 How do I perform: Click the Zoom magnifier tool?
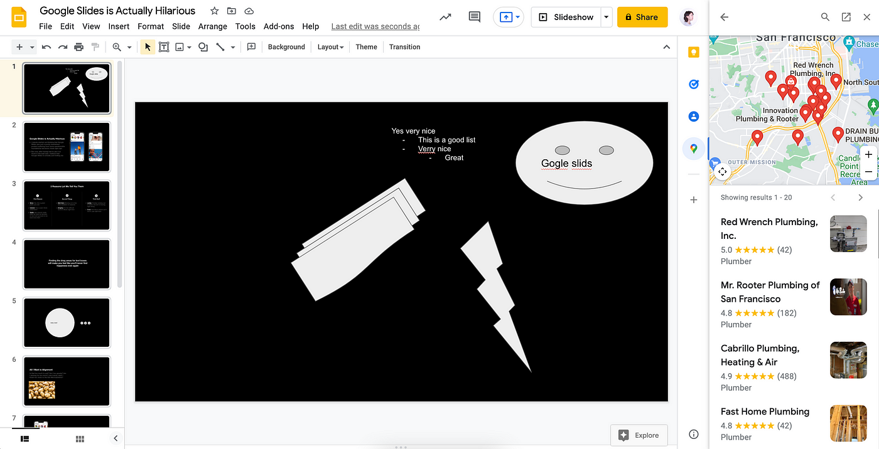(117, 47)
